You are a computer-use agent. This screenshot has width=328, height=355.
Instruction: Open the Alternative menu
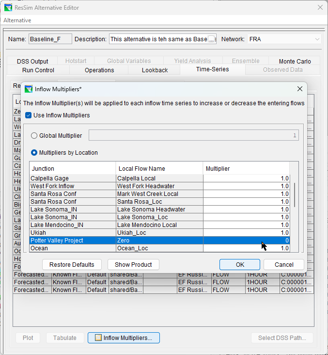click(x=17, y=20)
